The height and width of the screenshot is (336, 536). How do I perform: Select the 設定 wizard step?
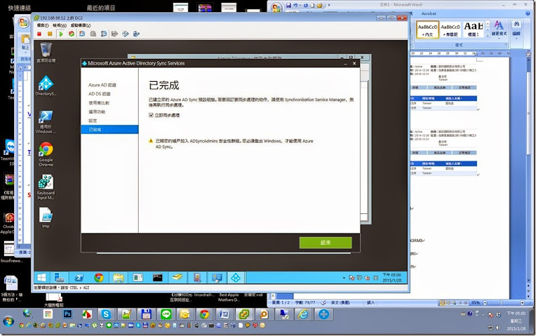coord(92,121)
